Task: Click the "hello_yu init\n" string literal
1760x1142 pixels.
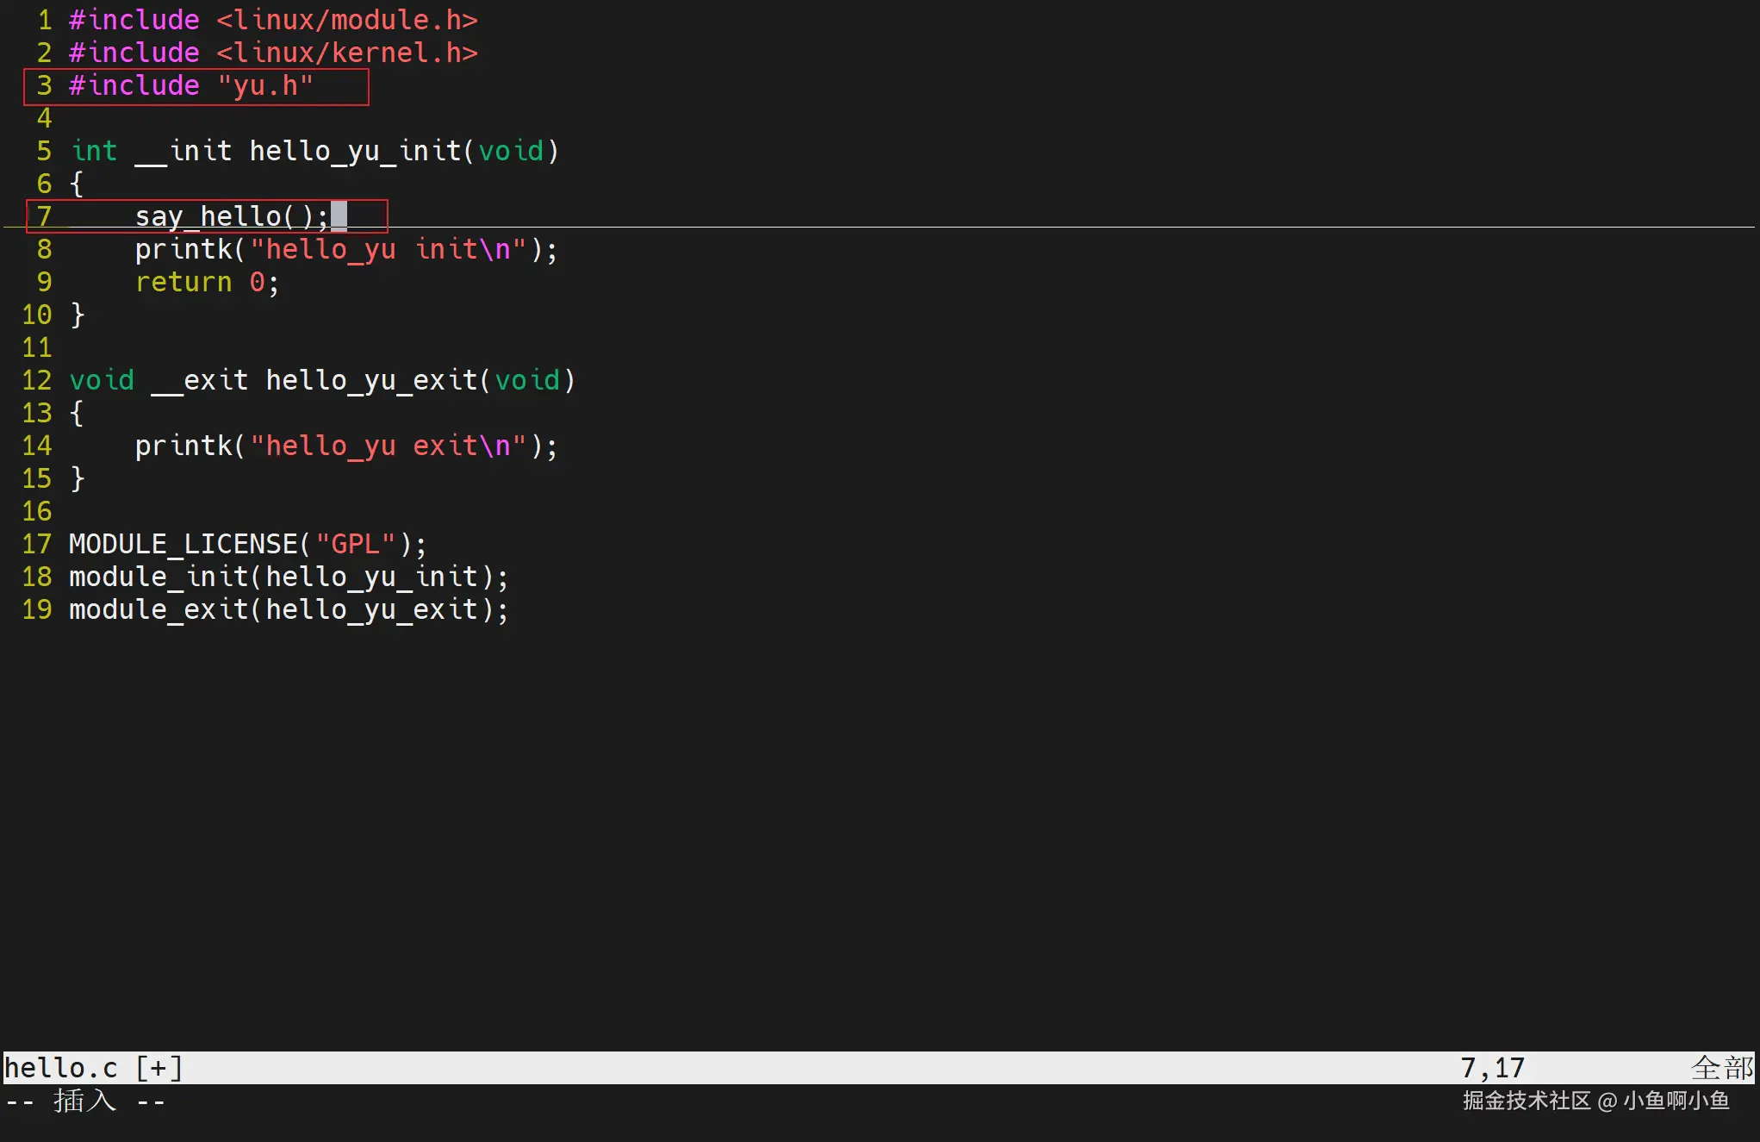Action: 388,249
